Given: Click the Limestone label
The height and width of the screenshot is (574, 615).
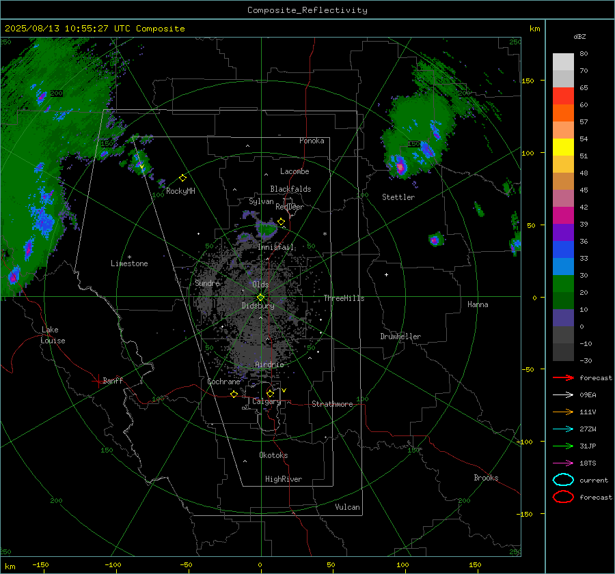Looking at the screenshot, I should (x=129, y=263).
